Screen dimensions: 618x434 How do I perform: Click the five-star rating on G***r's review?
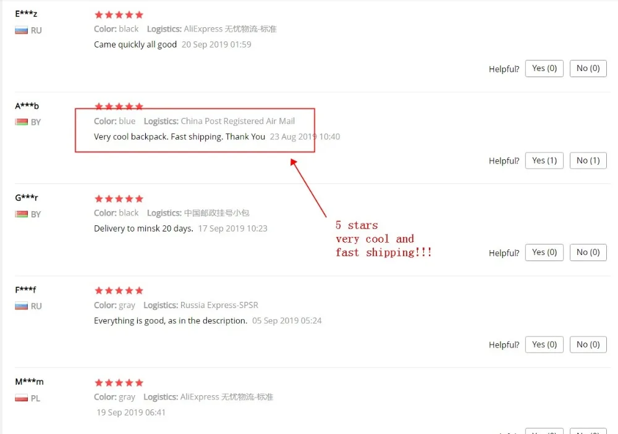pos(119,199)
